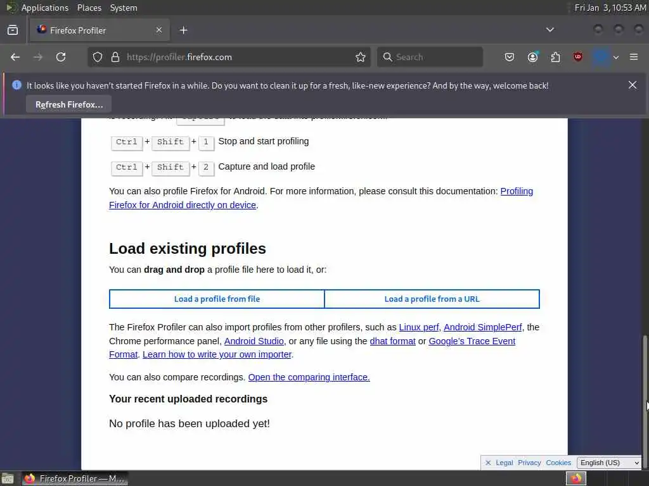Screen dimensions: 649x486
Task: Click the applications menu logo icon
Action: (11, 8)
